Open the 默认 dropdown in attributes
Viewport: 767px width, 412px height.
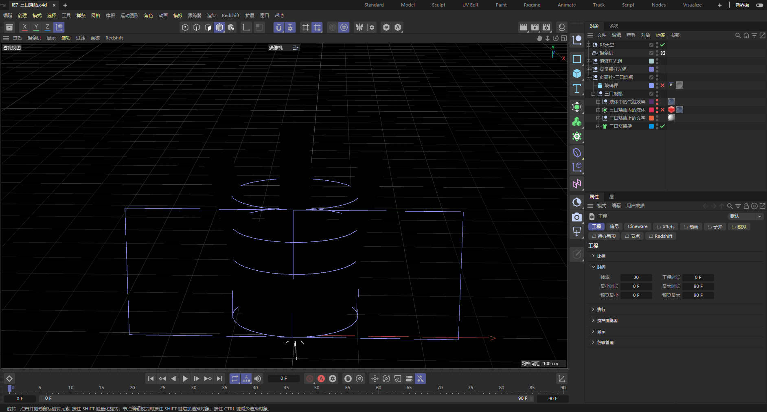745,216
